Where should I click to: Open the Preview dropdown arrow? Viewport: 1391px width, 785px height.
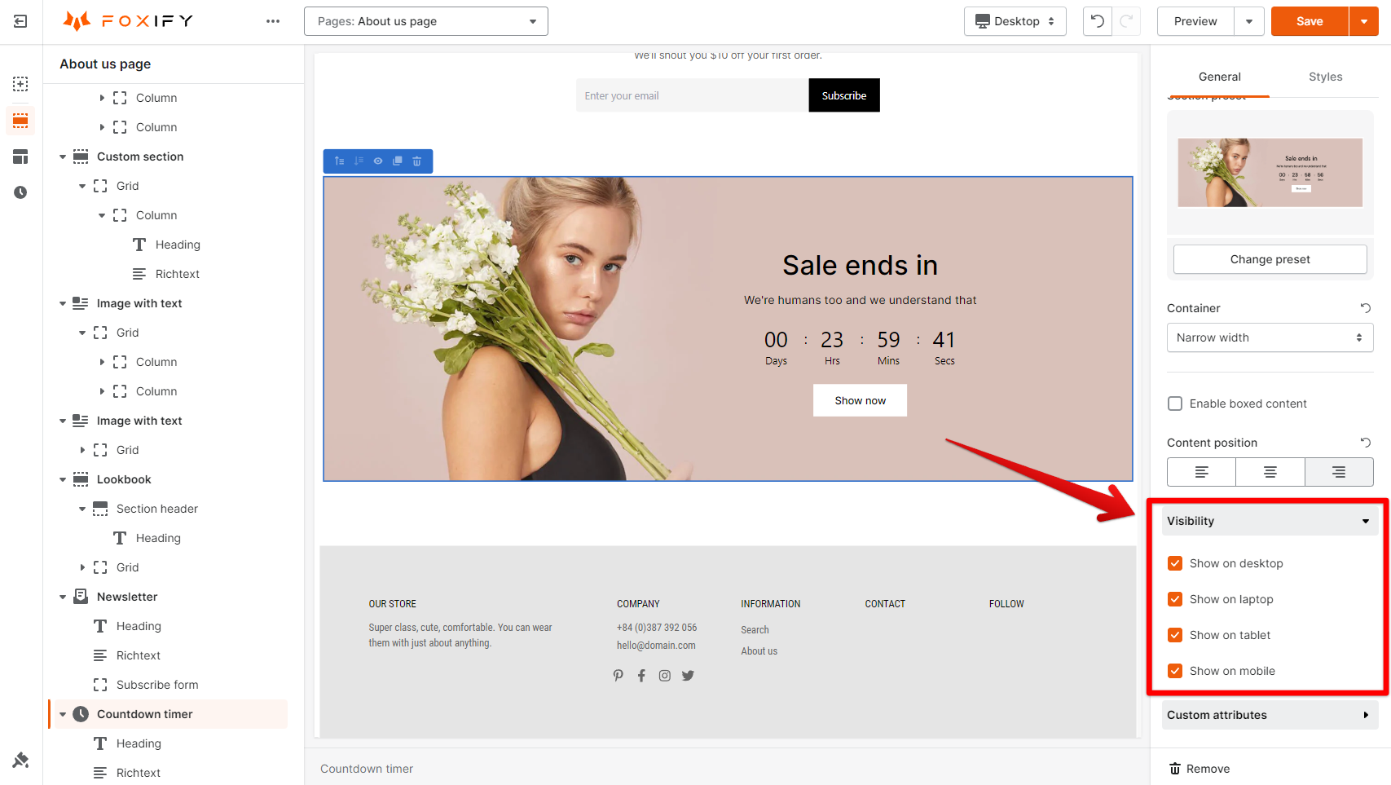[1249, 21]
